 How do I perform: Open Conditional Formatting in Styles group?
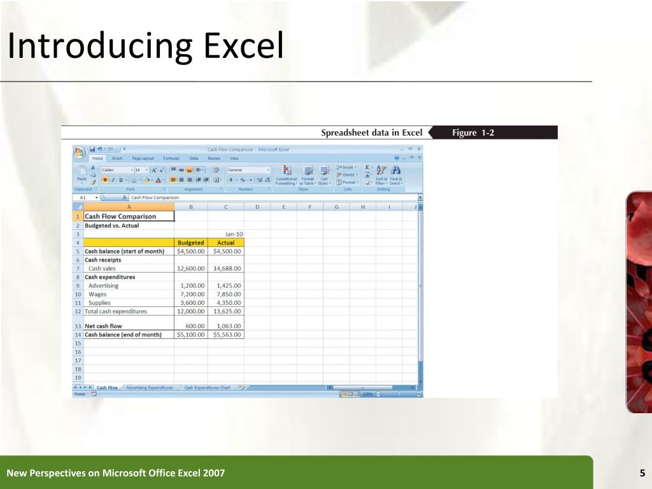(x=286, y=175)
